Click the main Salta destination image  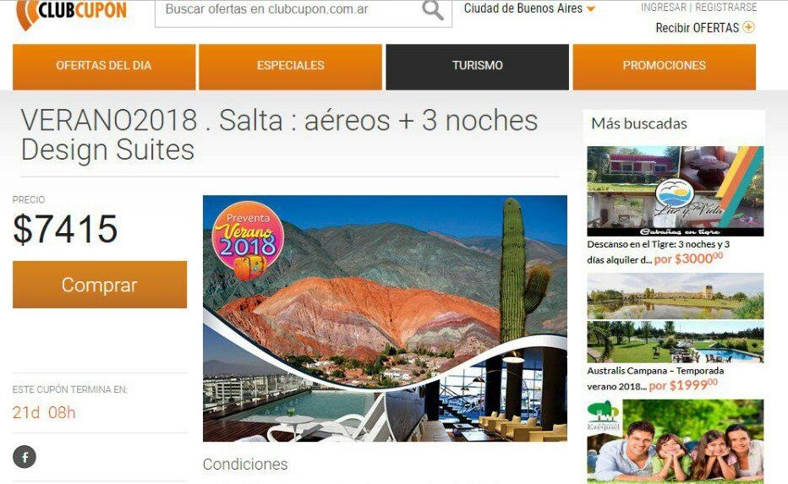[x=385, y=318]
